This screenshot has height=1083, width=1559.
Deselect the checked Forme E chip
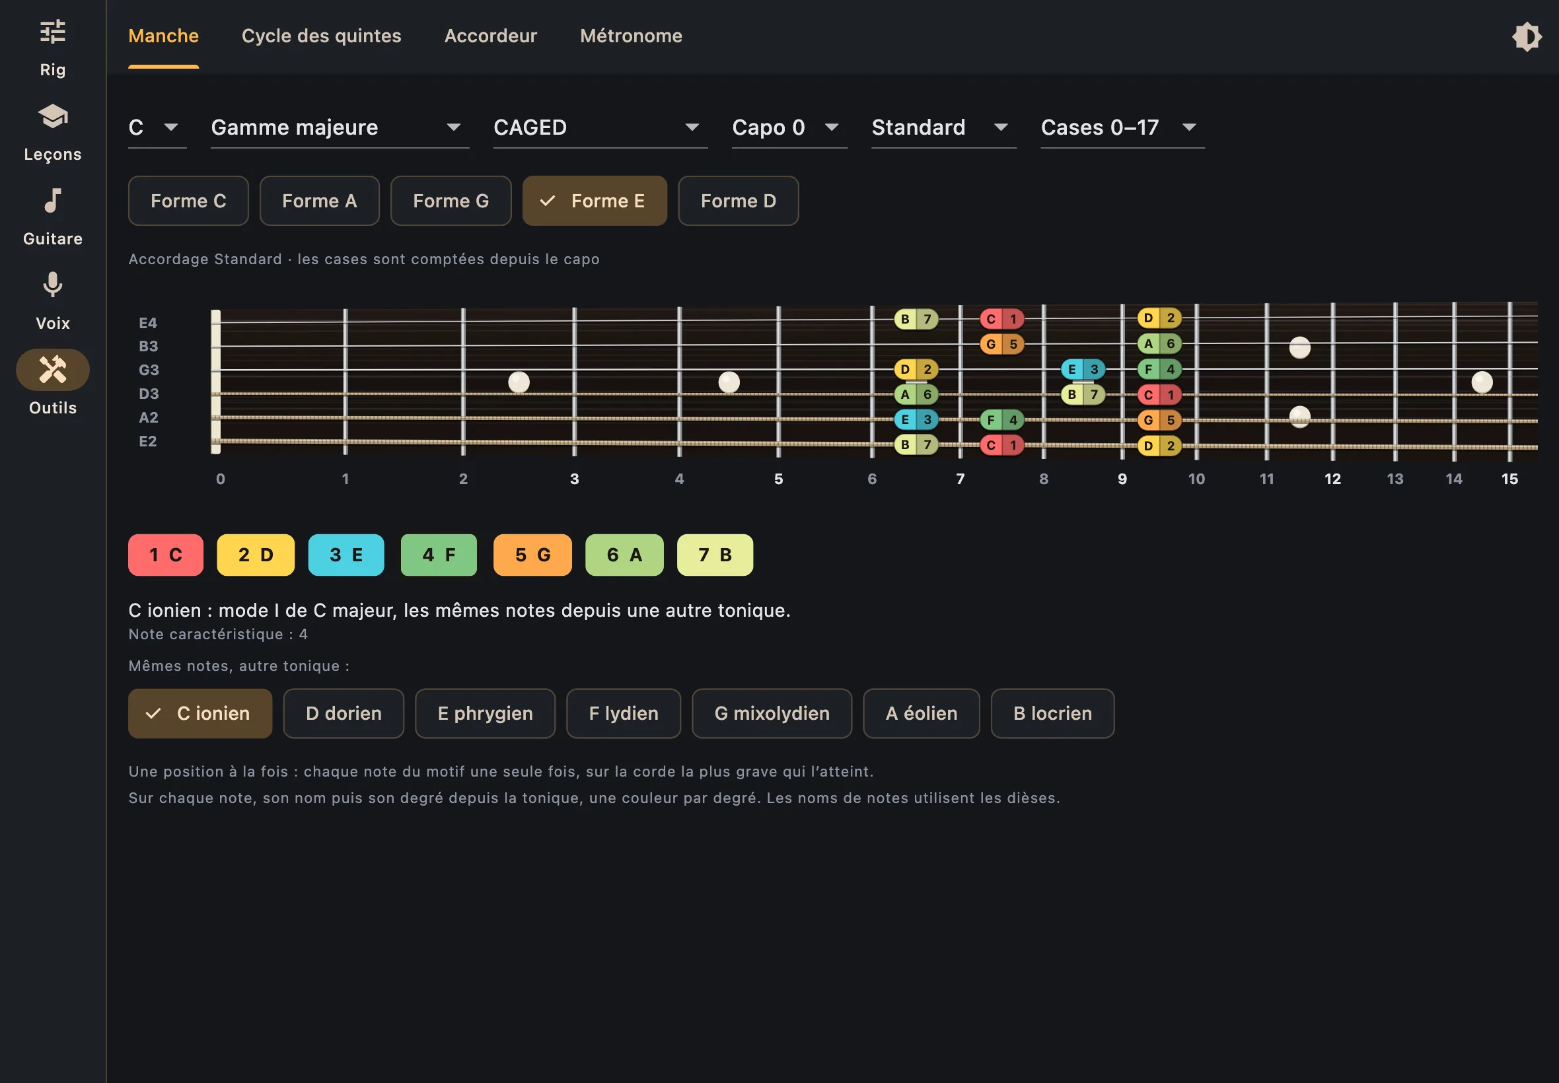595,201
